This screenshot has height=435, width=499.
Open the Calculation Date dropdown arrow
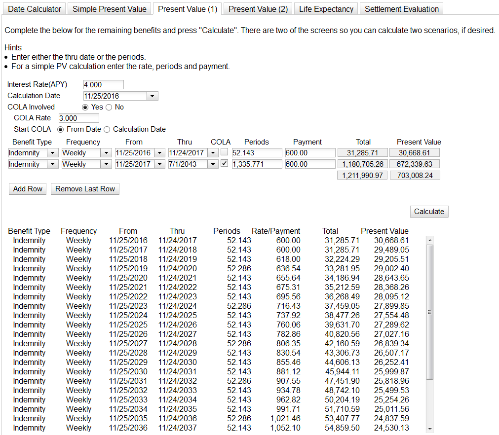(153, 96)
